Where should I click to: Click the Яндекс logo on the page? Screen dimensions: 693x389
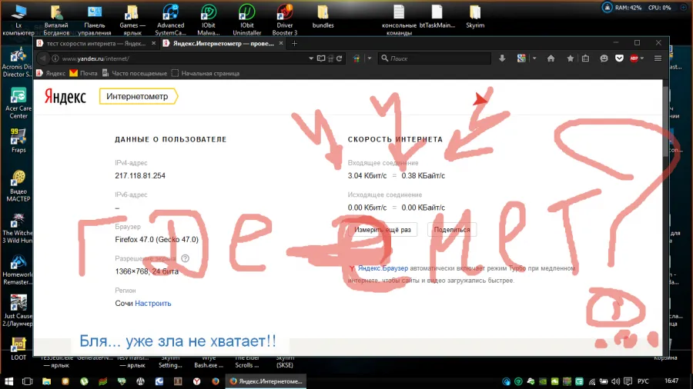(x=65, y=97)
